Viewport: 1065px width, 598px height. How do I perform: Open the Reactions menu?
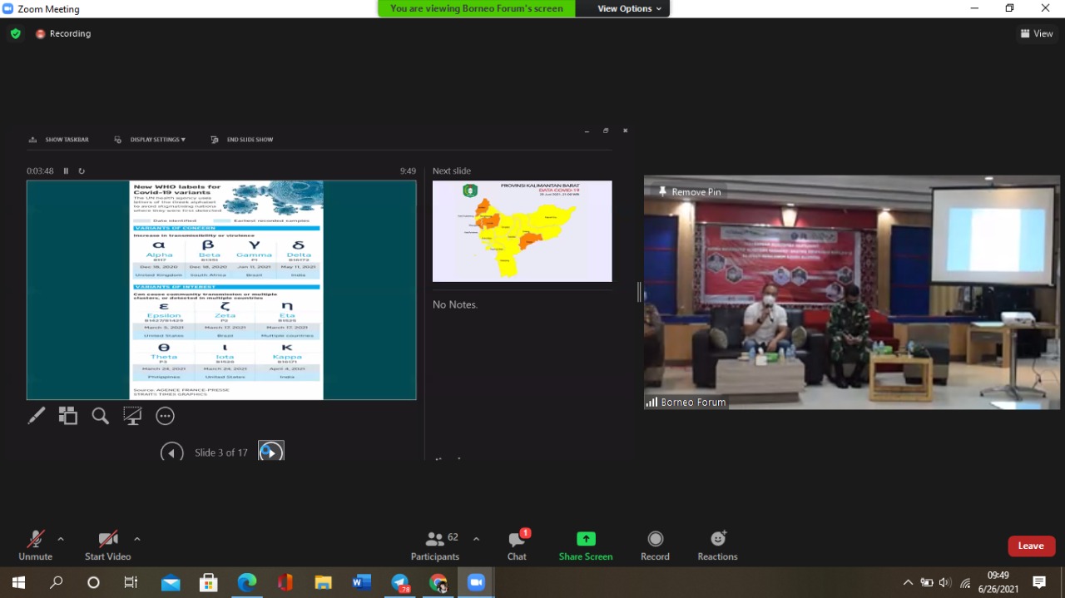tap(717, 546)
